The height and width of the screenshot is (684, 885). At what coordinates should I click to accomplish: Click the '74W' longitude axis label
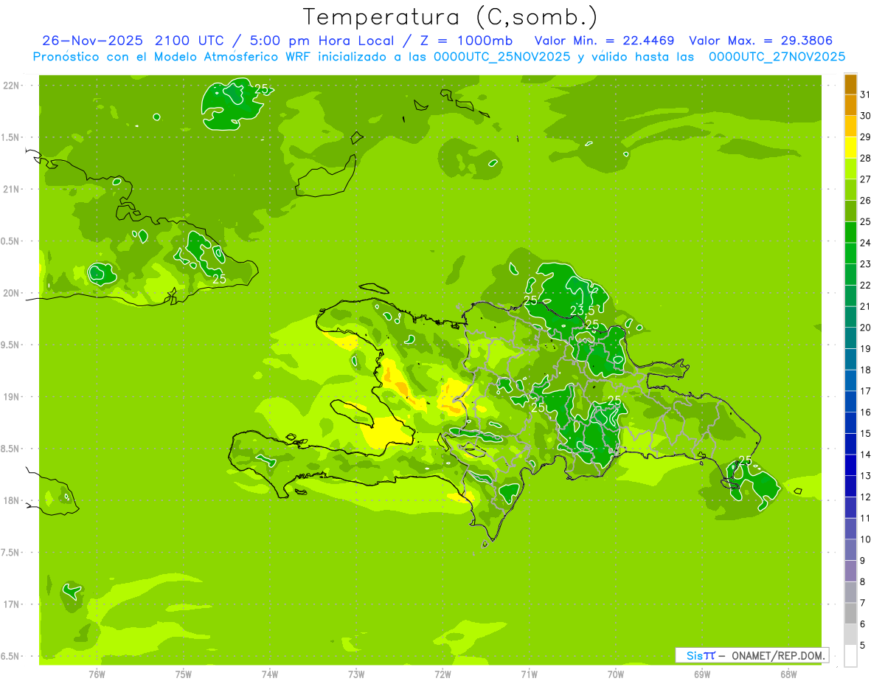pos(270,674)
